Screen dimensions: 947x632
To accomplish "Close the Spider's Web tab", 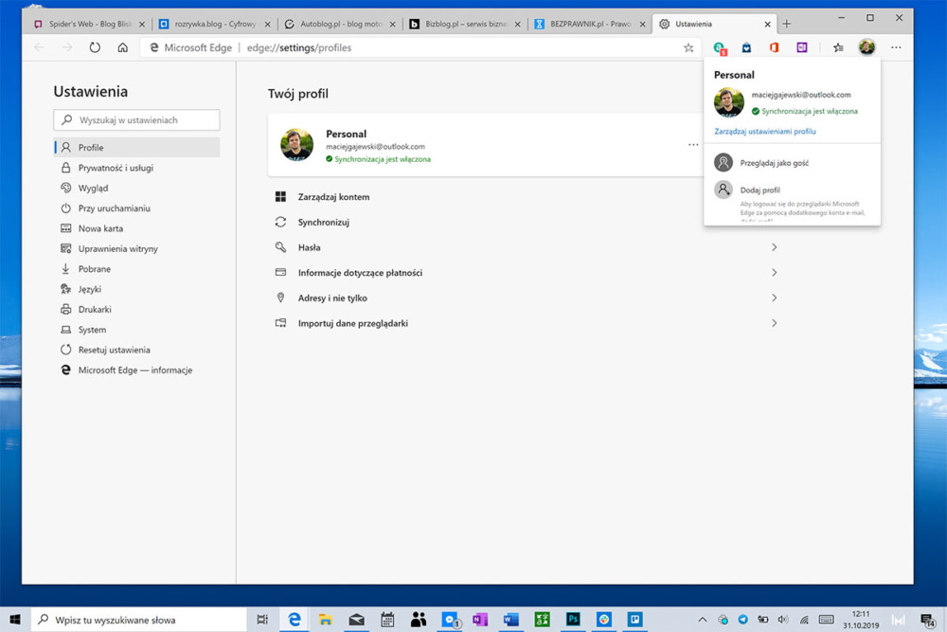I will pos(142,25).
